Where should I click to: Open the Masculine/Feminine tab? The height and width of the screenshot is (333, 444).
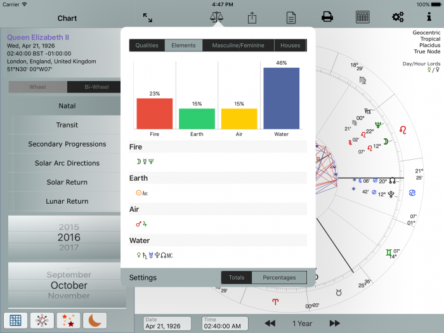(238, 46)
